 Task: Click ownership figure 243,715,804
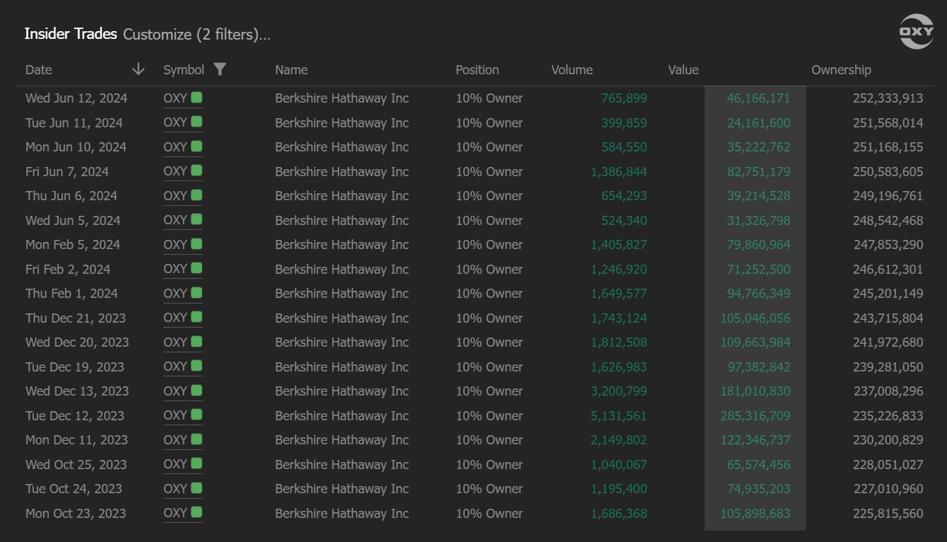click(888, 318)
